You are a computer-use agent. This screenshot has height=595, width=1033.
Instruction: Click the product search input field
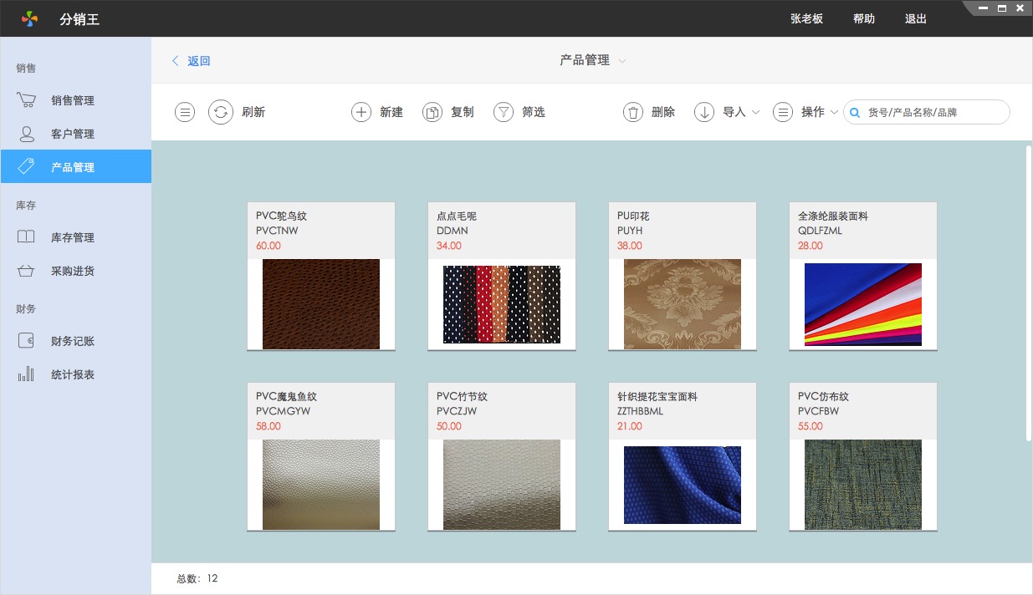[x=934, y=112]
